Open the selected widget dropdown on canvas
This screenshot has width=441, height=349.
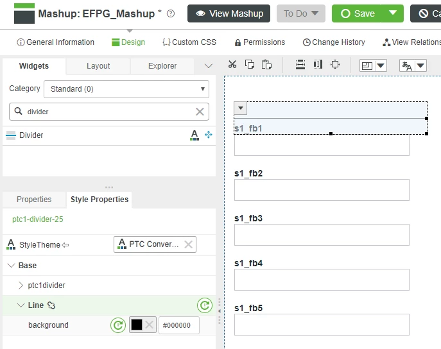[x=241, y=108]
